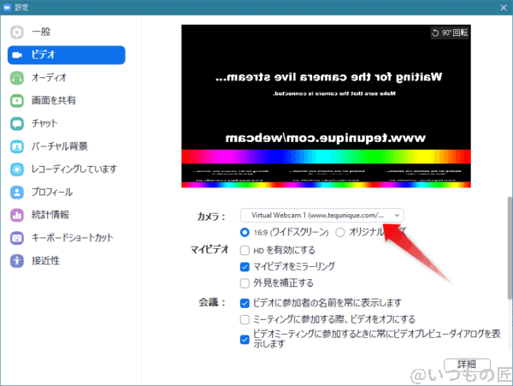Open 接近性 accessibility settings
This screenshot has width=513, height=386.
tap(46, 260)
